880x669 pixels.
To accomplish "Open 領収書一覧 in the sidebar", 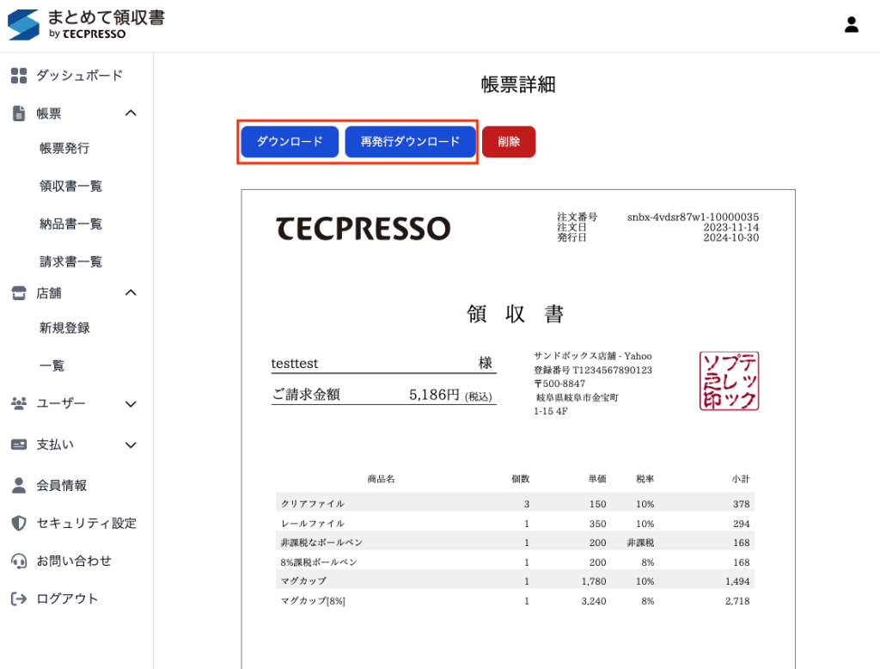I will 71,186.
